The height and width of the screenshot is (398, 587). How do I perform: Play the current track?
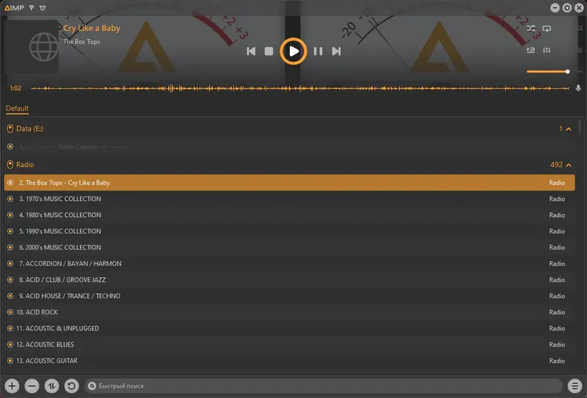point(293,51)
